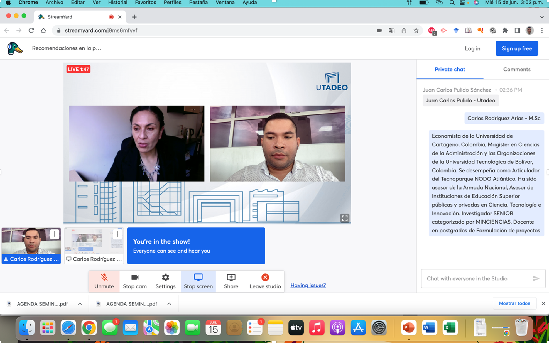Send the chat message with the arrow icon

[x=536, y=278]
